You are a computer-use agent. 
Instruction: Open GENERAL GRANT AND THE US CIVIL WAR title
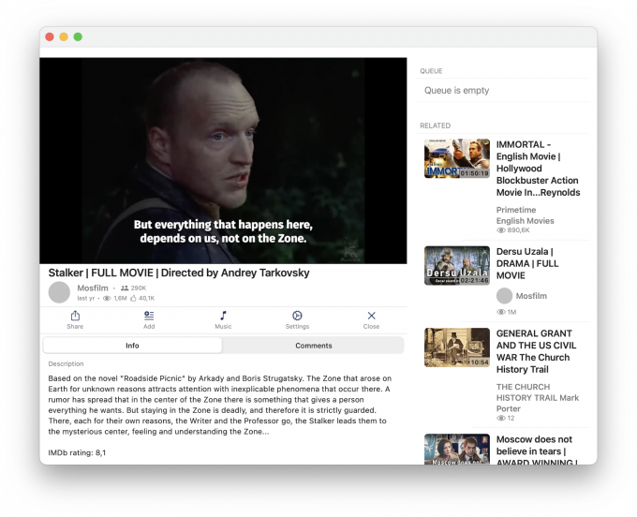(536, 351)
